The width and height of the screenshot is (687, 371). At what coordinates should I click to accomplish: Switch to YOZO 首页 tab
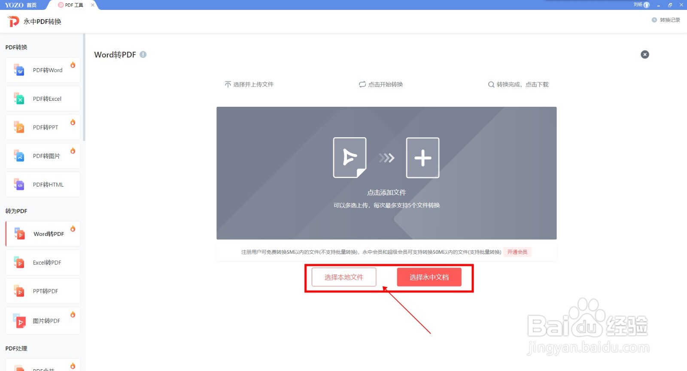(21, 5)
